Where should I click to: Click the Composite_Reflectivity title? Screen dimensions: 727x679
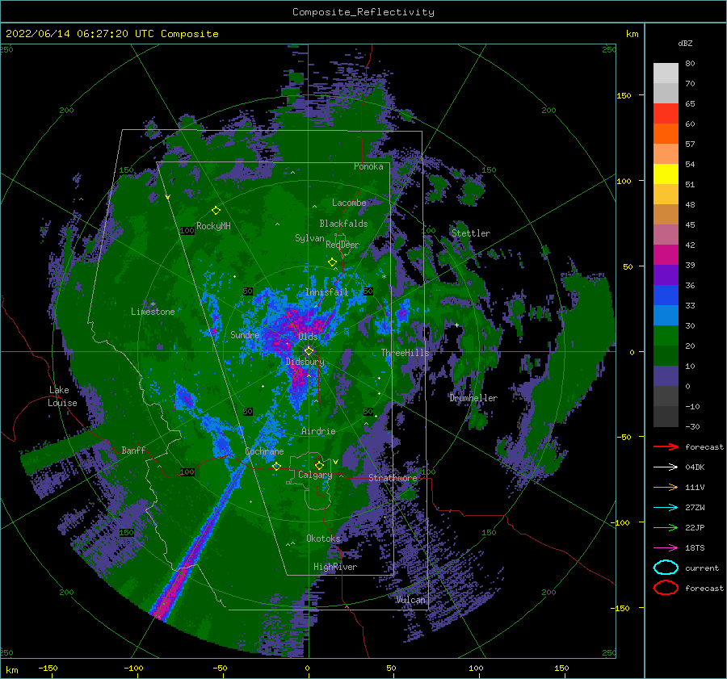[363, 12]
